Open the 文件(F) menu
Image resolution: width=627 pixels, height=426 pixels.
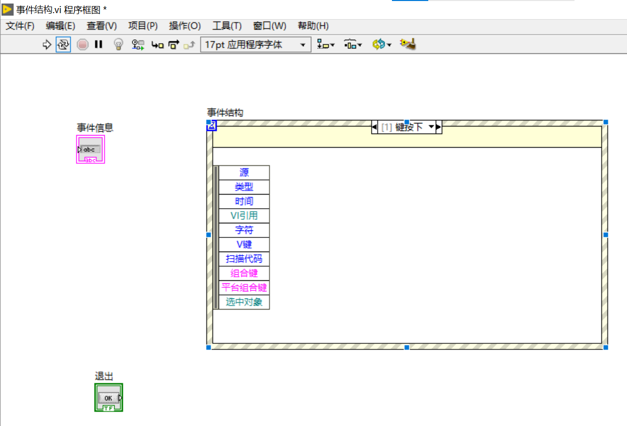20,26
